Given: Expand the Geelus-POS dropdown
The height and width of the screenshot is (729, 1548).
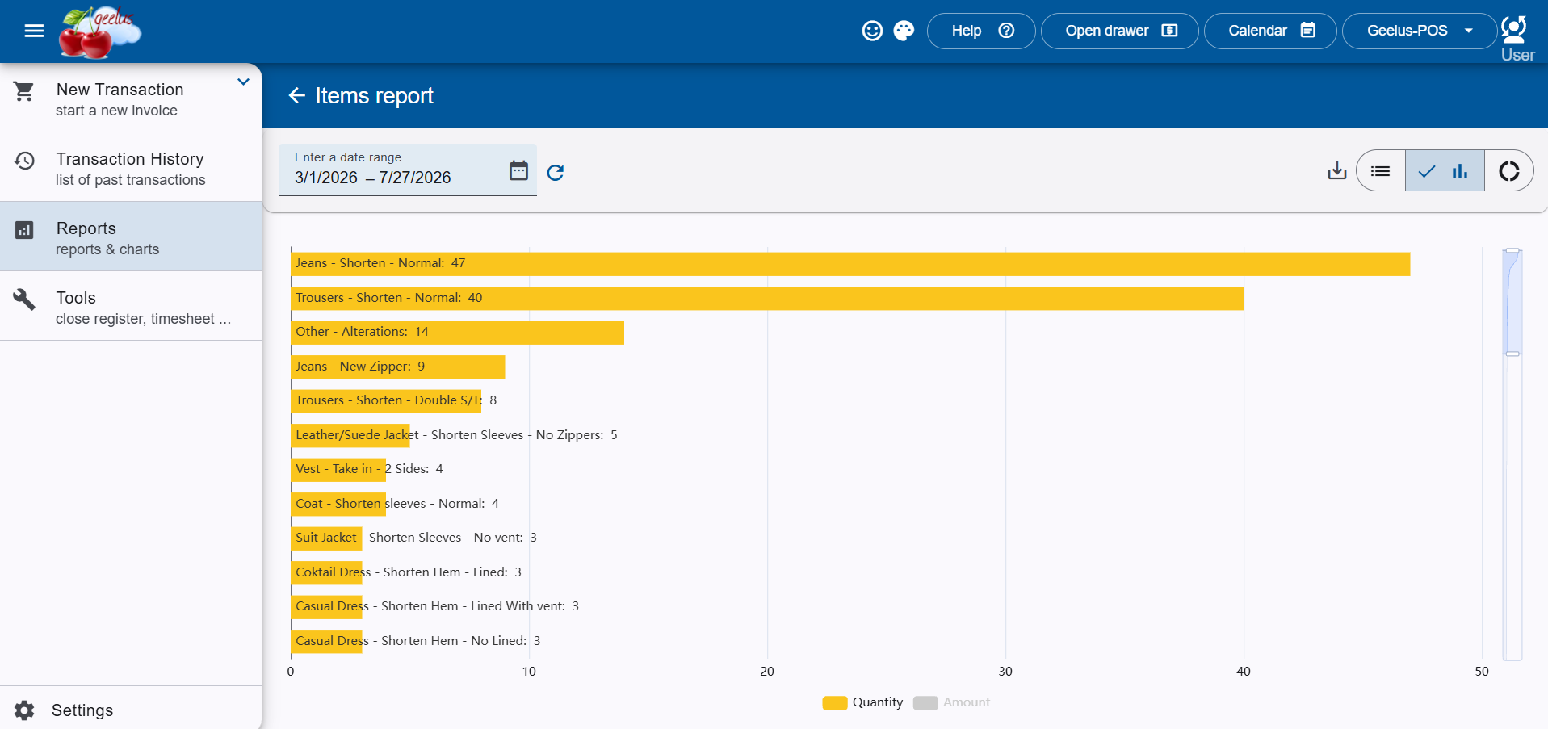Looking at the screenshot, I should [1420, 31].
